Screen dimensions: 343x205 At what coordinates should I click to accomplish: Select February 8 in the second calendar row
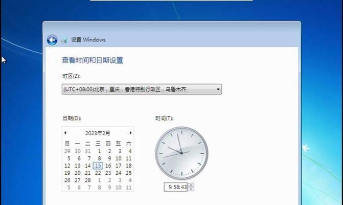99,158
